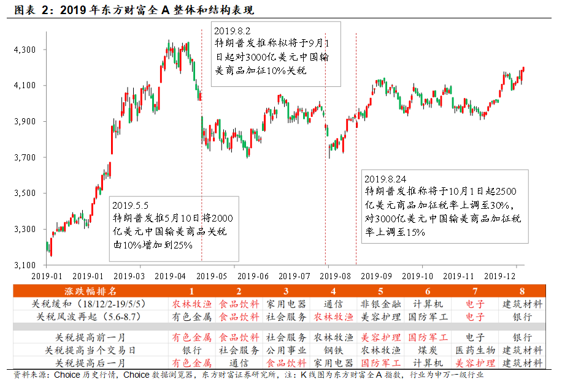Select the 关税缓和 (18/12/2-19/5/5) row label
The image size is (562, 382).
pos(91,304)
